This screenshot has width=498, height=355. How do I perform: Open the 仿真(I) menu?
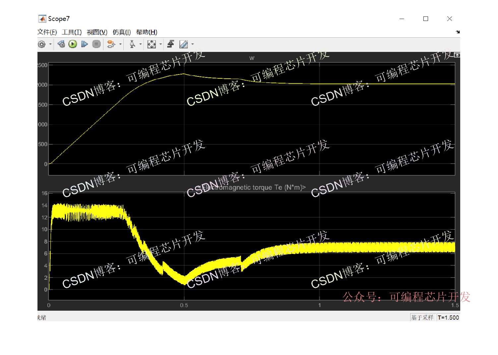click(122, 32)
